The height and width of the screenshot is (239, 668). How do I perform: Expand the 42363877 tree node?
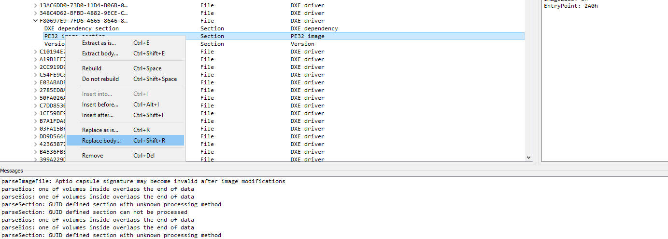(36, 144)
